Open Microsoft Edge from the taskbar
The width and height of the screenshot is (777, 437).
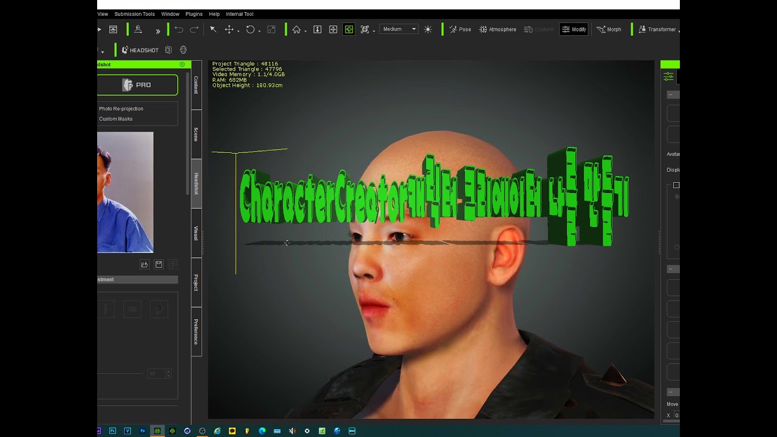click(x=262, y=431)
